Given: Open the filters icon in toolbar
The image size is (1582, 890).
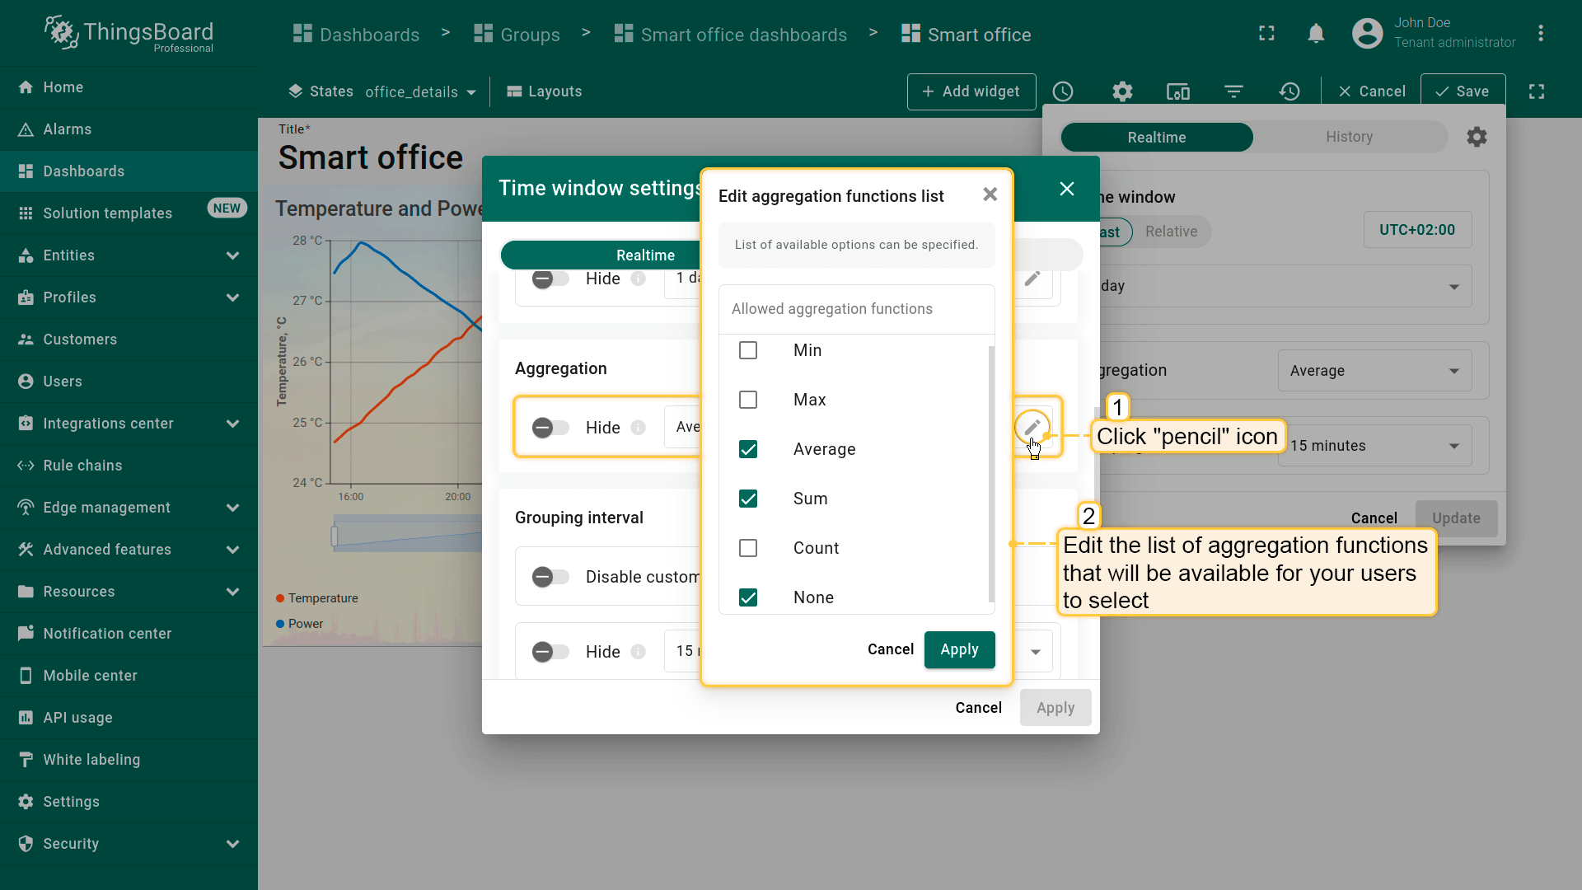Looking at the screenshot, I should pyautogui.click(x=1233, y=91).
